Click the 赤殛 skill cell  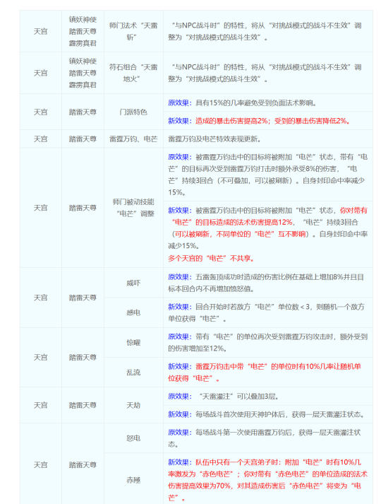coord(133,480)
